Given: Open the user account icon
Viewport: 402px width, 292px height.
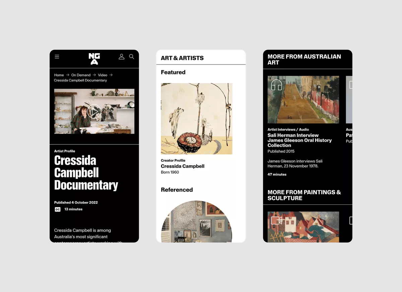Looking at the screenshot, I should [122, 57].
